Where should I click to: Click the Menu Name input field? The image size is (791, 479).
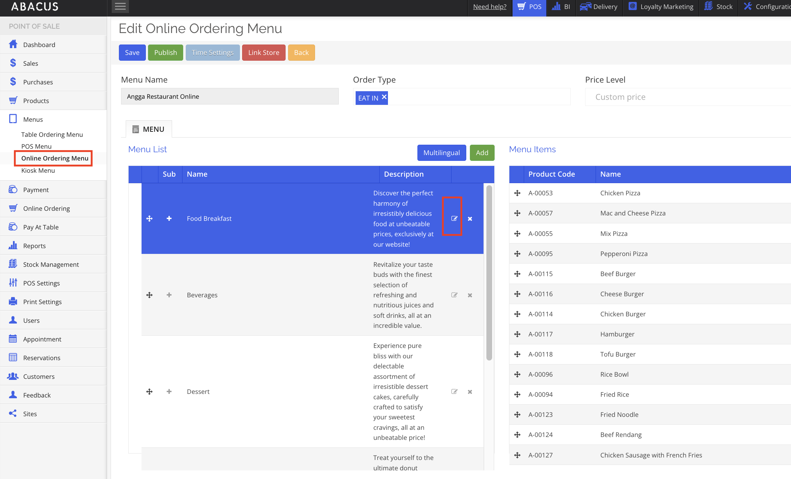[230, 97]
